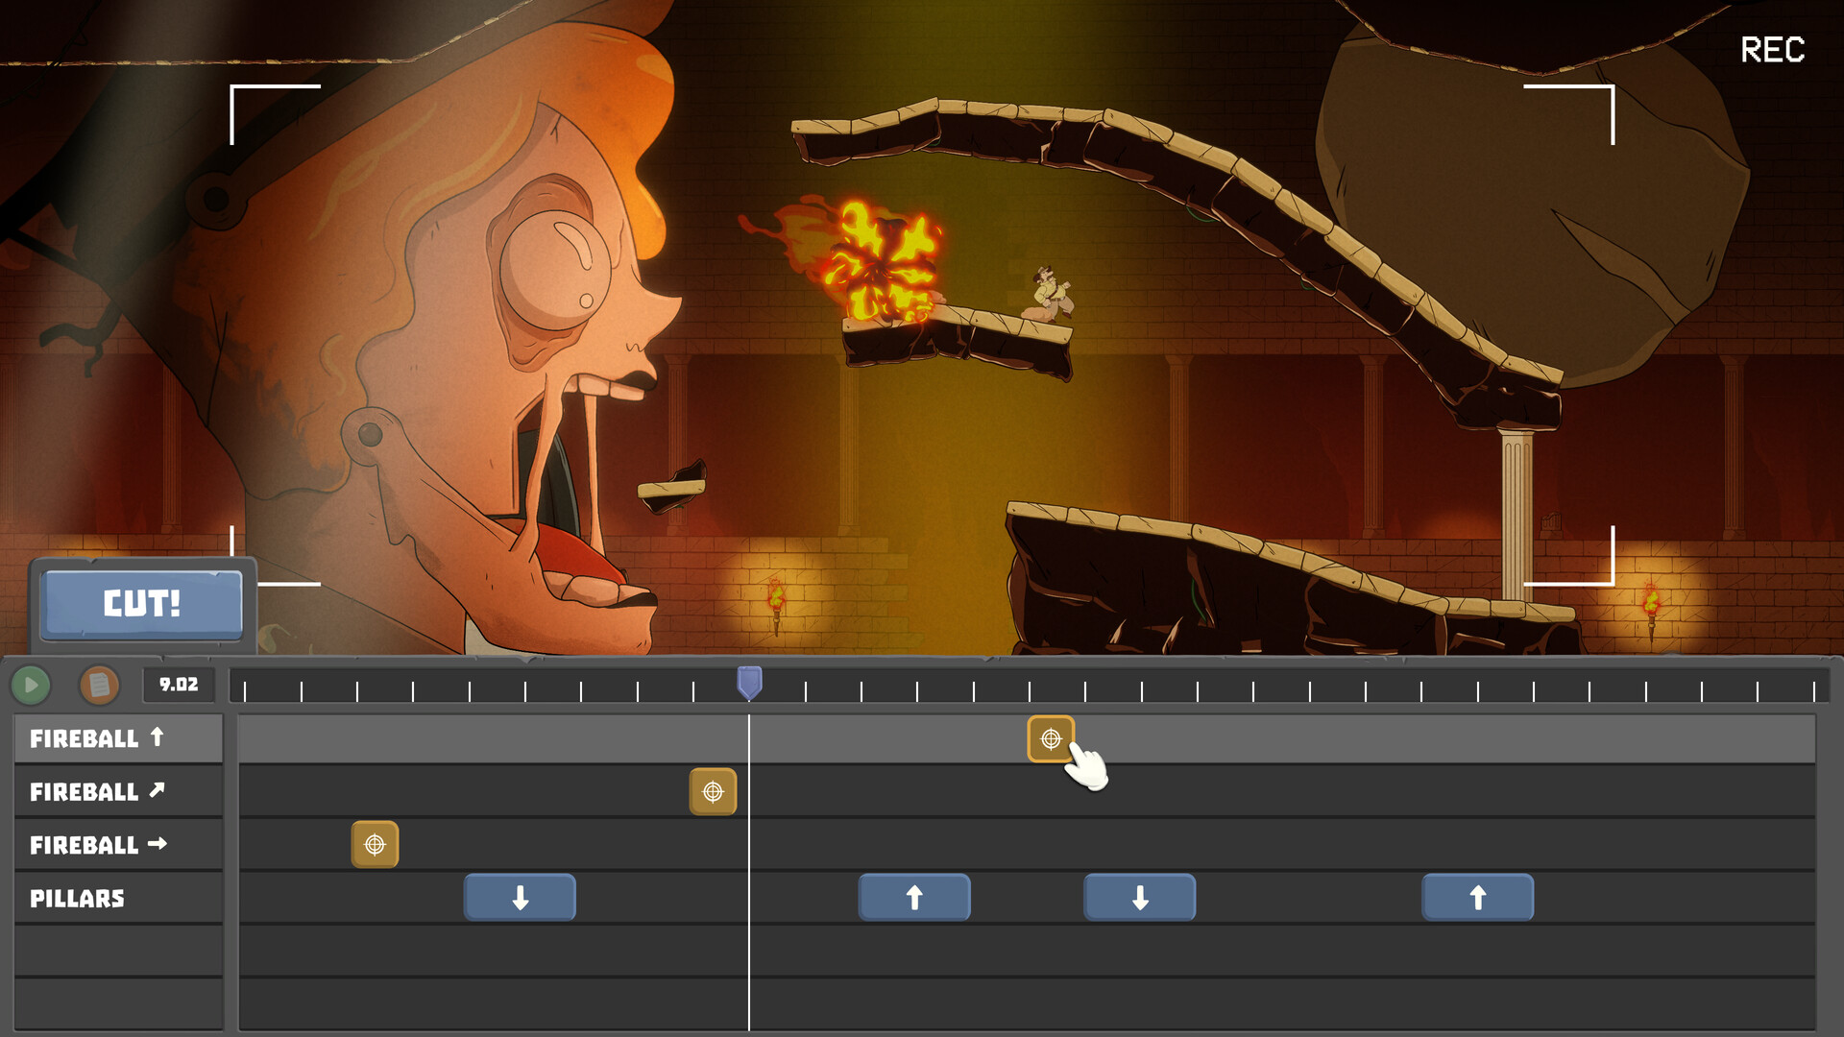Click the last up-arrow PILLARS keyframe
Image resolution: width=1844 pixels, height=1037 pixels.
click(1477, 897)
